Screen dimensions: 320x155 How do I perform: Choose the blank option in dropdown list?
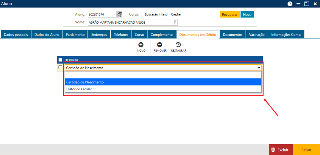[163, 75]
